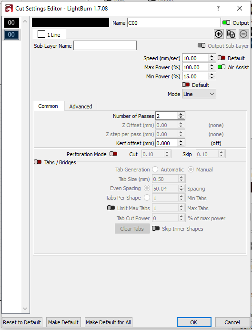This screenshot has height=330, width=252.
Task: Click the Clear Tabs button
Action: (132, 229)
